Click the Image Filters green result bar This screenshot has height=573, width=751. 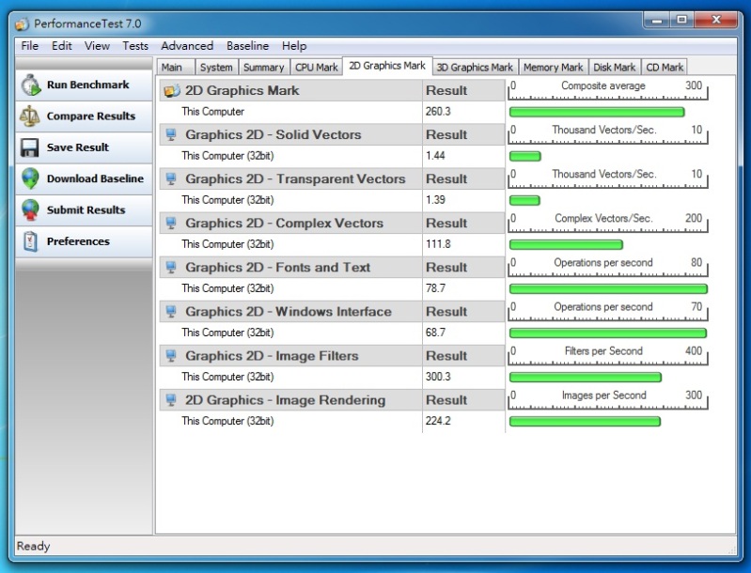[586, 378]
